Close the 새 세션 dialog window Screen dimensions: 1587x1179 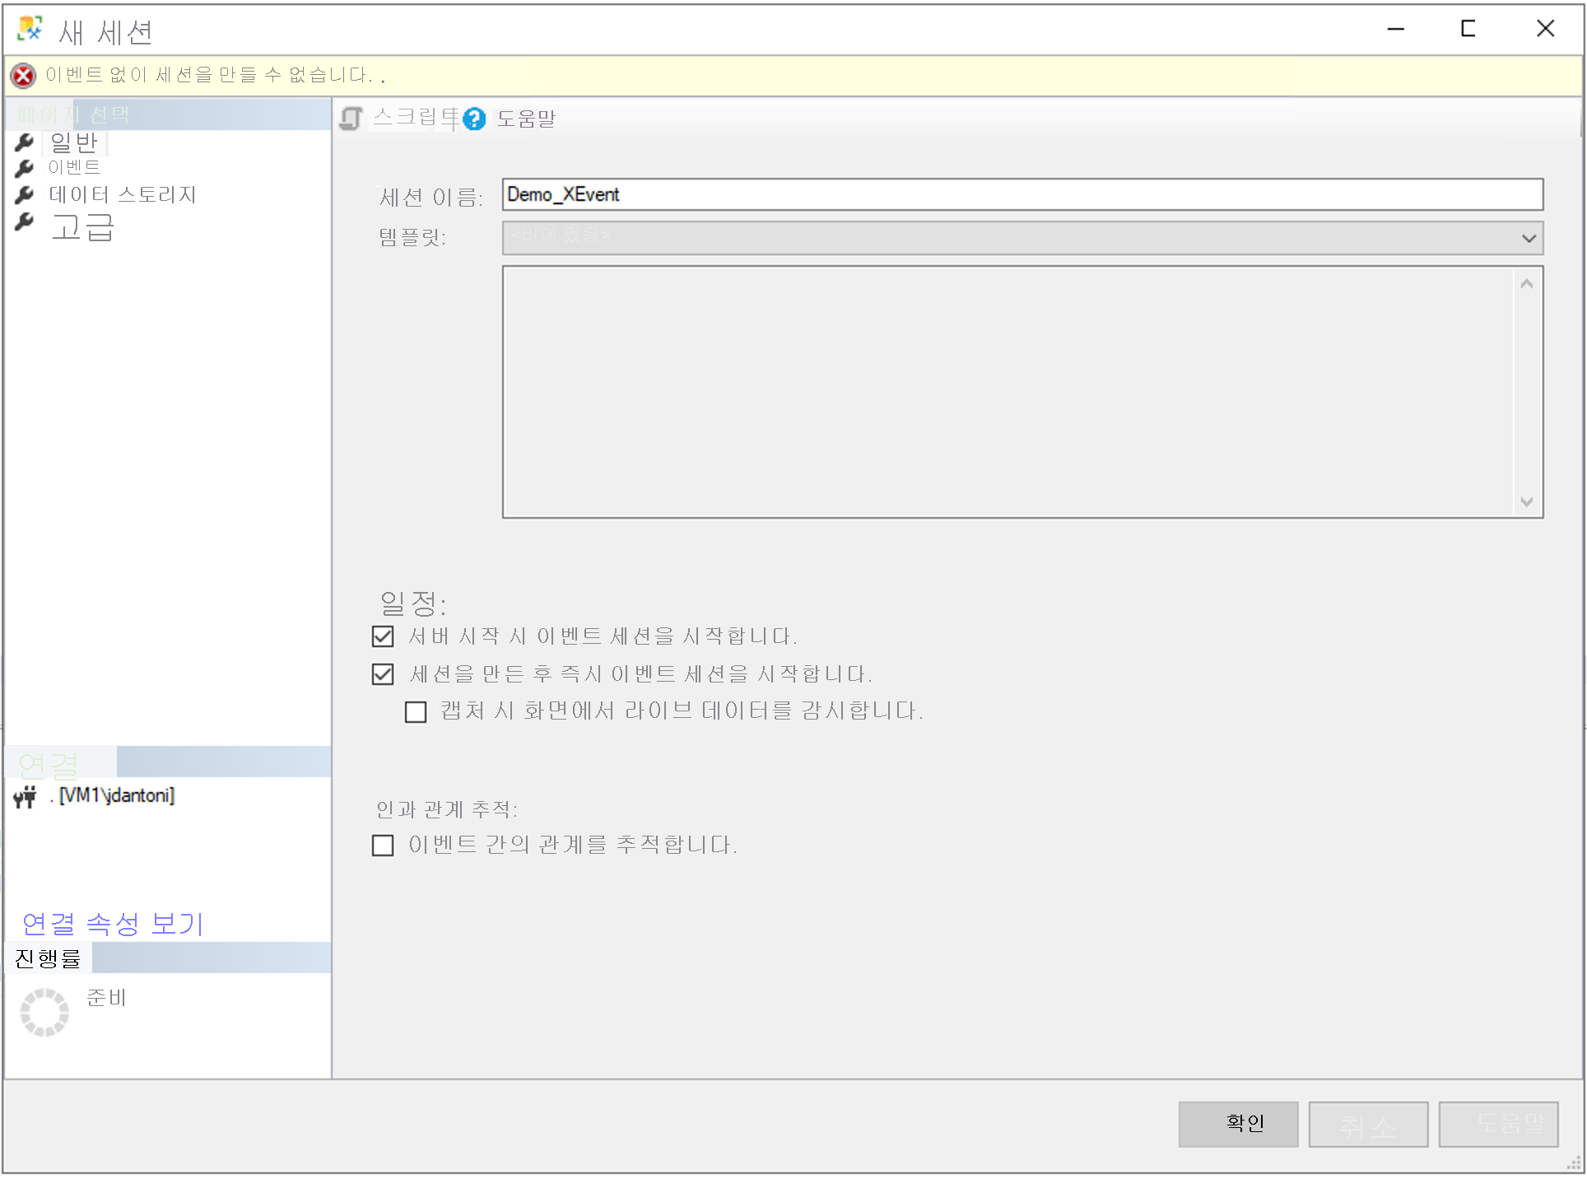tap(1545, 29)
